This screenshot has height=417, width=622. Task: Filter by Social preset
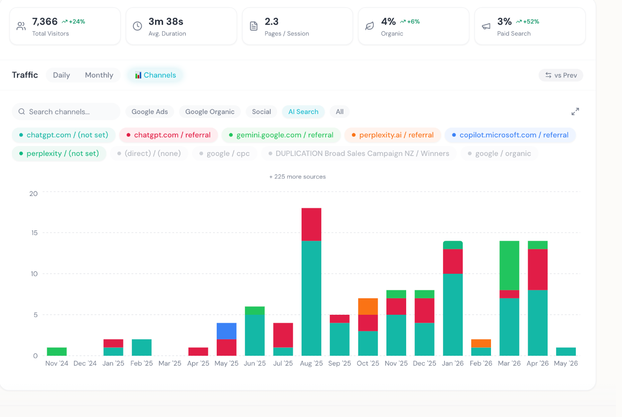(x=262, y=112)
